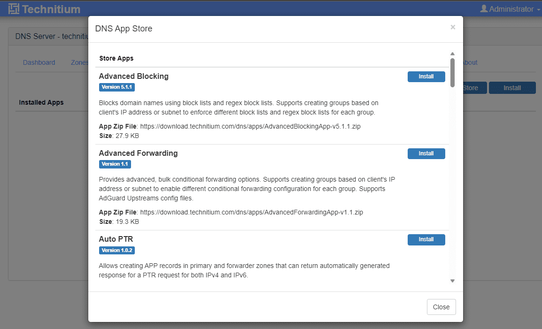The width and height of the screenshot is (542, 329).
Task: Install the Auto PTR app
Action: point(426,239)
